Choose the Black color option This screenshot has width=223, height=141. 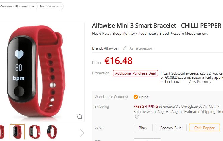(143, 128)
